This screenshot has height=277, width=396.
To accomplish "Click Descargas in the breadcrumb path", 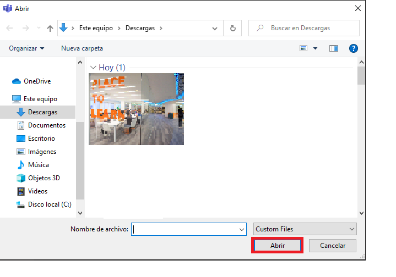I will point(139,28).
